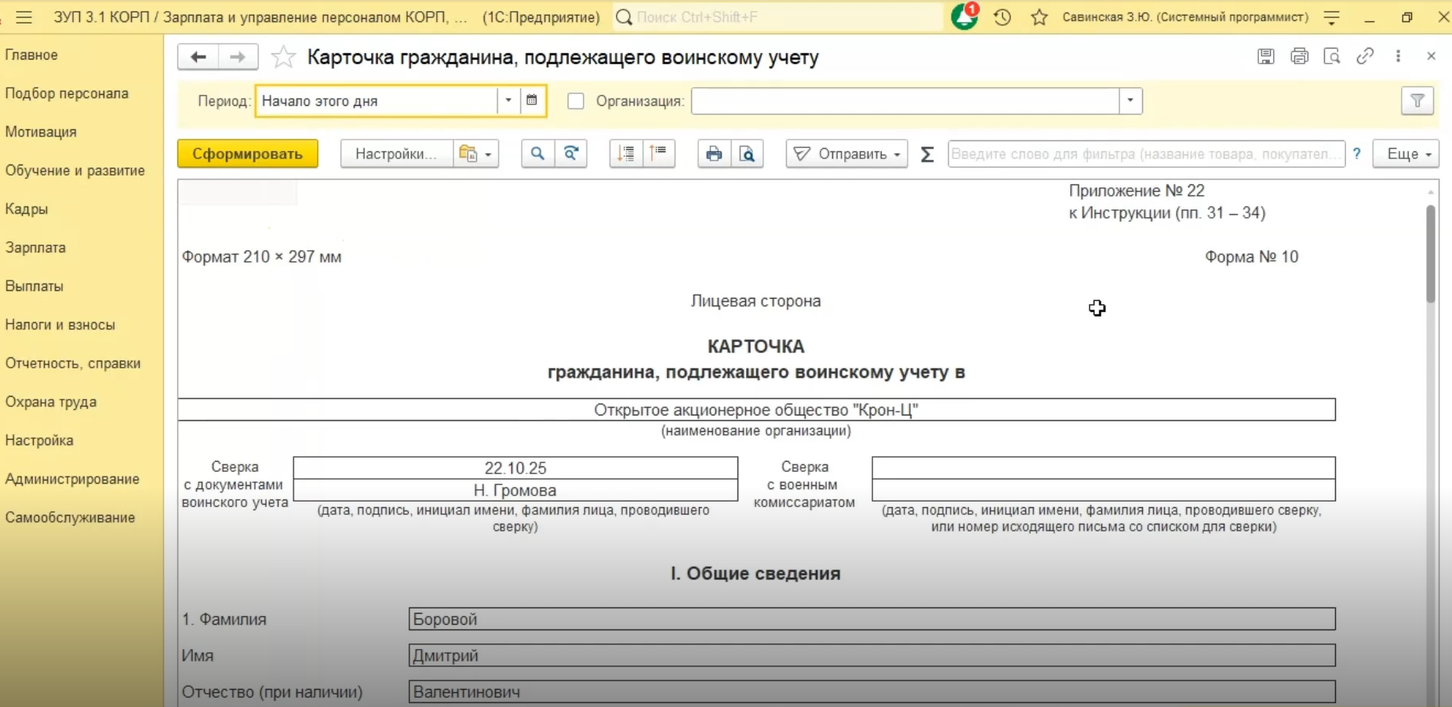
Task: Open print preview with magnifier page icon
Action: [747, 154]
